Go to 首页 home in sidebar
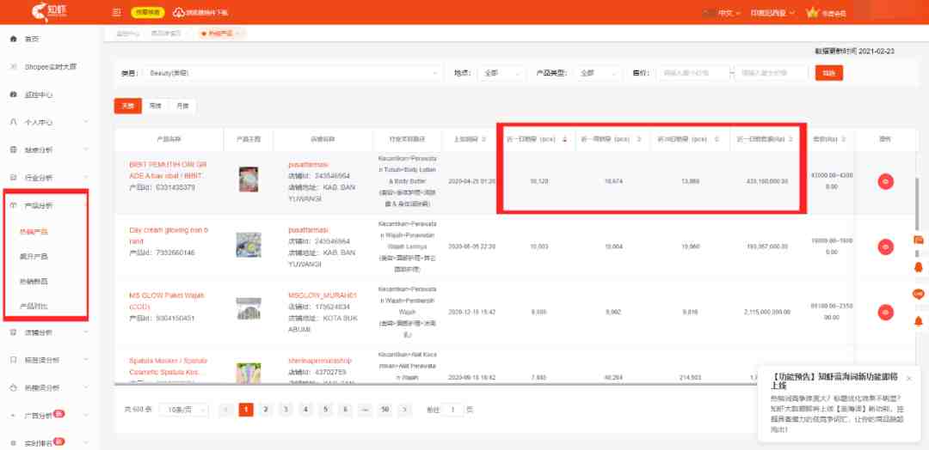929x450 pixels. coord(32,39)
